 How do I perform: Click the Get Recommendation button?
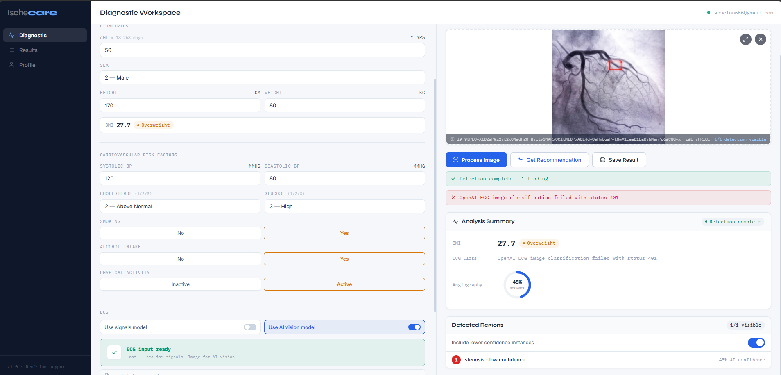pos(550,160)
